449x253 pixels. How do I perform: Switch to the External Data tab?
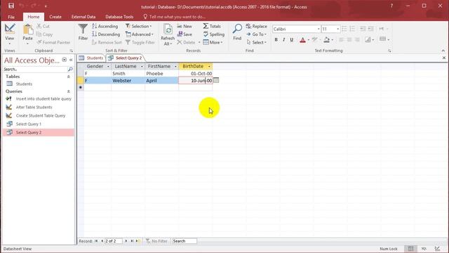[x=83, y=17]
